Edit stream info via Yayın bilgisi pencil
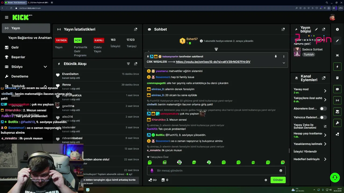Image resolution: width=344 pixels, height=193 pixels. pyautogui.click(x=316, y=29)
